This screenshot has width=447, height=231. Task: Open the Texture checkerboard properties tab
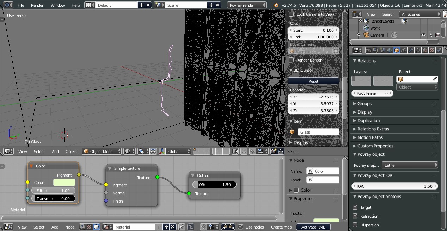tap(432, 50)
